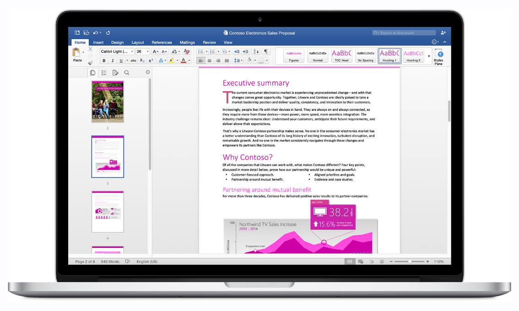Screen dimensions: 519x311
Task: Select the page 4 thumbnail
Action: click(108, 212)
